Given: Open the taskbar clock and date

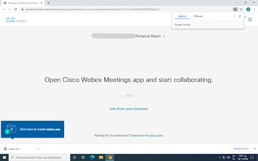Looking at the screenshot, I should [x=243, y=157].
